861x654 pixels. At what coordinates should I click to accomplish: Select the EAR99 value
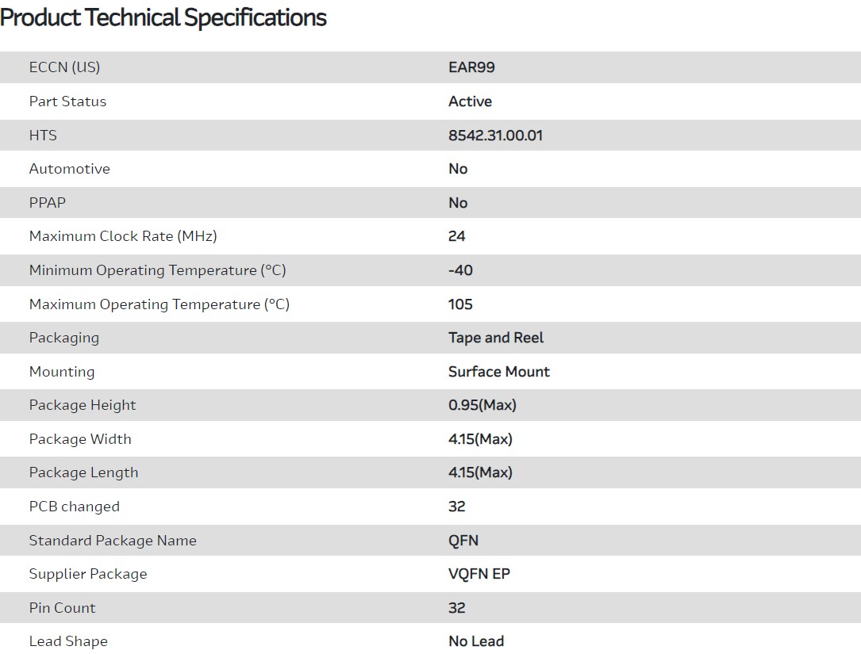coord(471,67)
